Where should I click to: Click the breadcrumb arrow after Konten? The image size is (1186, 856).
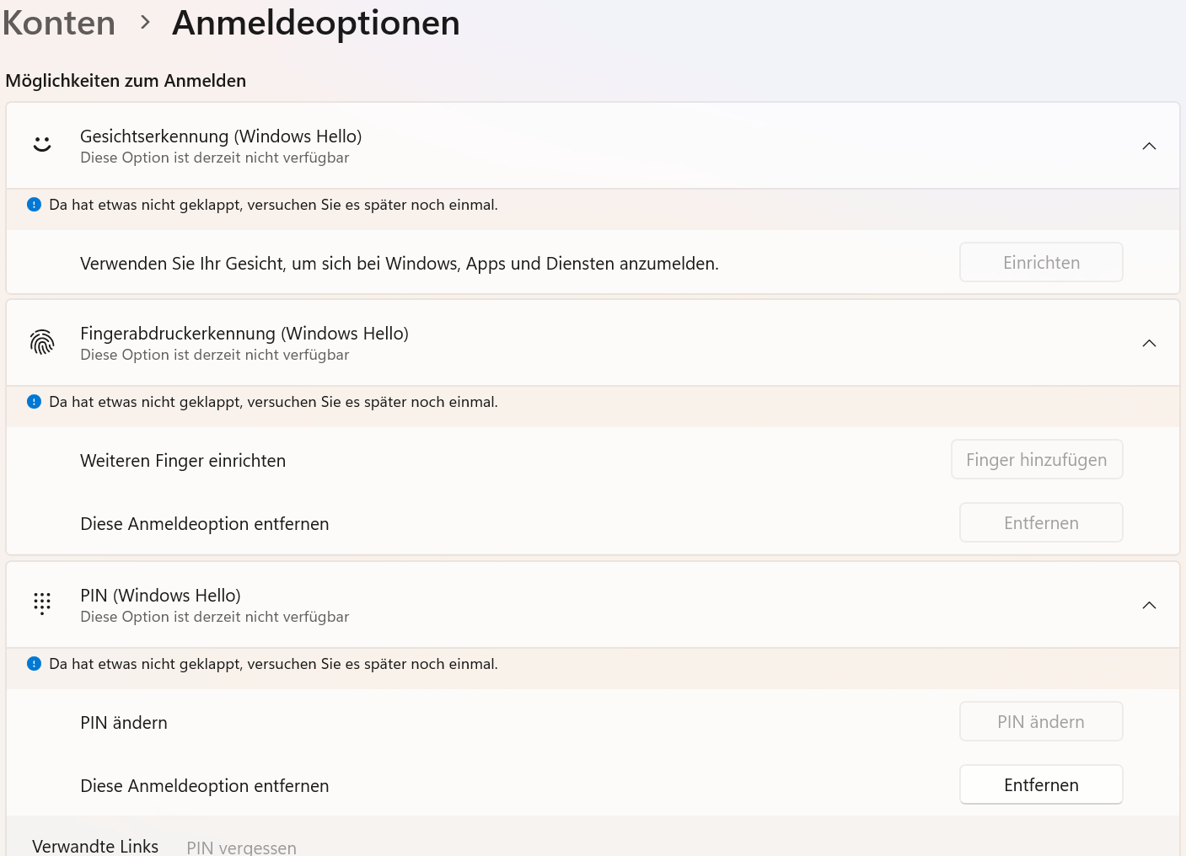pos(145,23)
